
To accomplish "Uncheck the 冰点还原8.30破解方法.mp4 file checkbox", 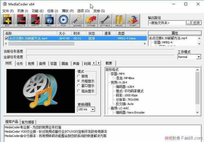I will pos(6,38).
